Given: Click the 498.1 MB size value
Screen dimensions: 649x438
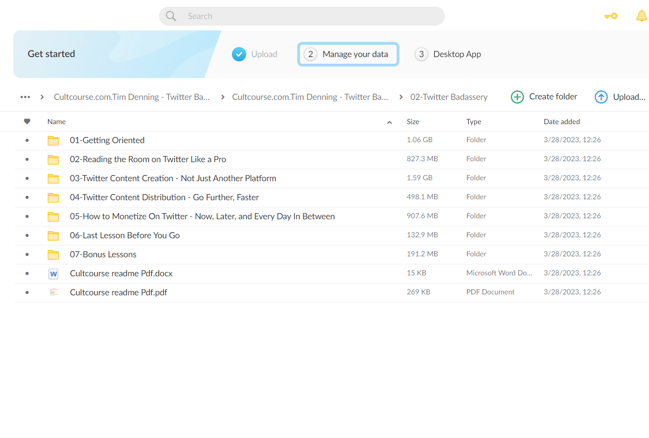Looking at the screenshot, I should [422, 197].
